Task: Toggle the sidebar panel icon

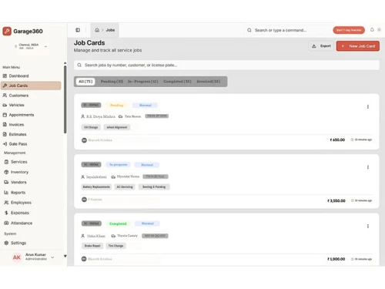Action: click(78, 30)
